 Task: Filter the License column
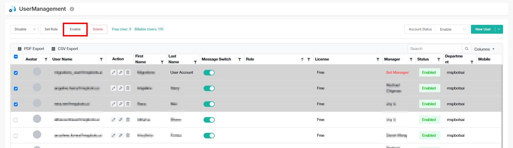(x=378, y=59)
